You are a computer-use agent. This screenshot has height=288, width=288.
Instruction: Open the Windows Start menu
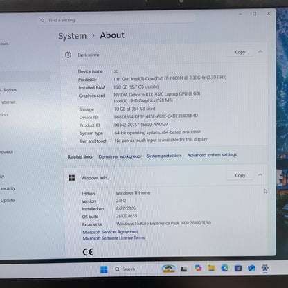point(104,269)
